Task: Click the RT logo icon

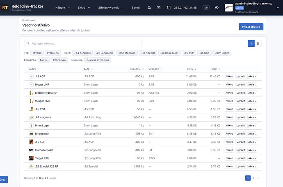Action: pos(5,7)
